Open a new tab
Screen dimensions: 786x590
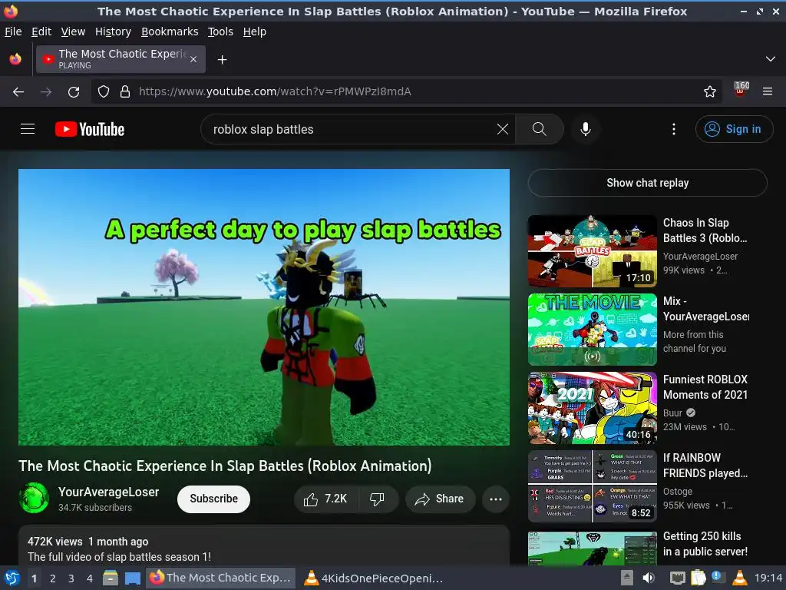222,59
